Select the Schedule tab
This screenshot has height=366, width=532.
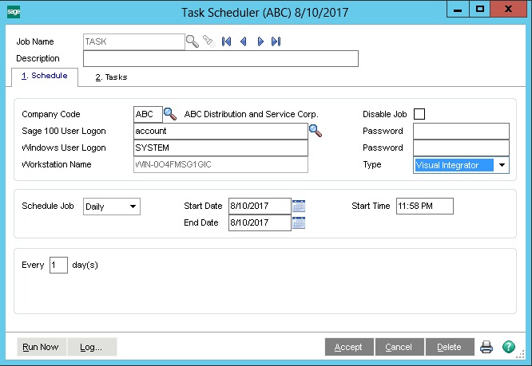pyautogui.click(x=44, y=77)
